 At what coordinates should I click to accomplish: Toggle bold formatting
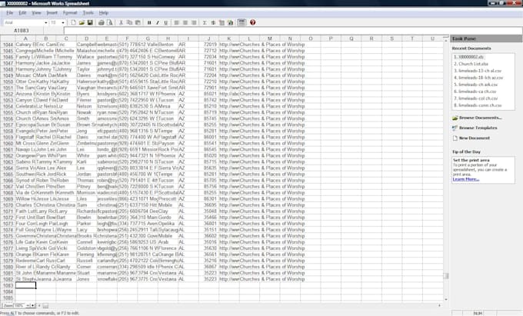tap(149, 22)
